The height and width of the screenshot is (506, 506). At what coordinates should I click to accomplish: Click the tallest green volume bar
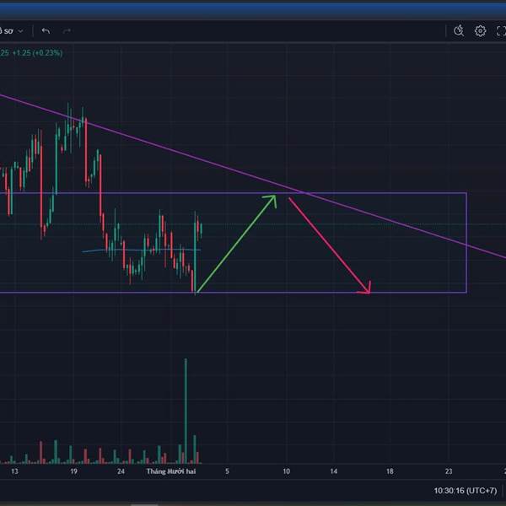(x=186, y=411)
